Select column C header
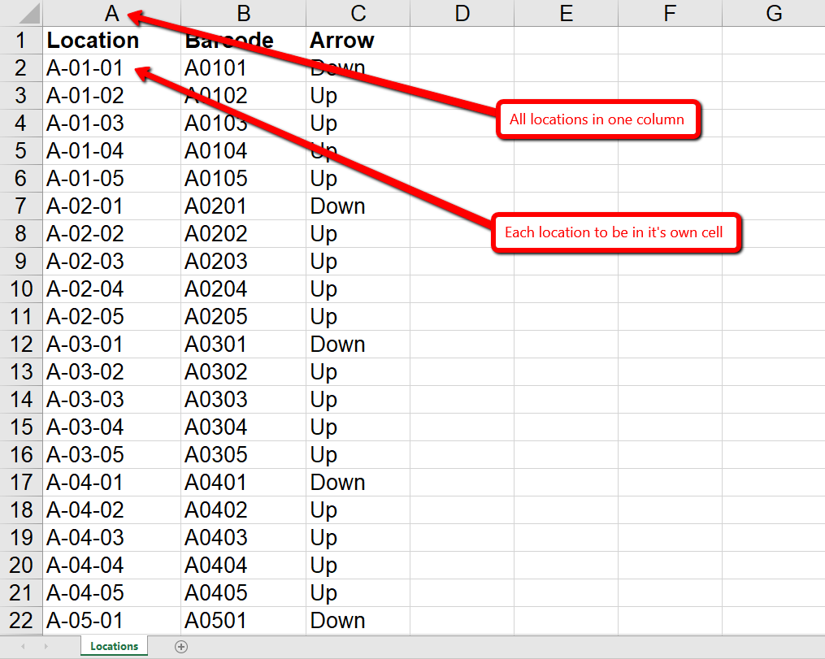 pyautogui.click(x=358, y=13)
